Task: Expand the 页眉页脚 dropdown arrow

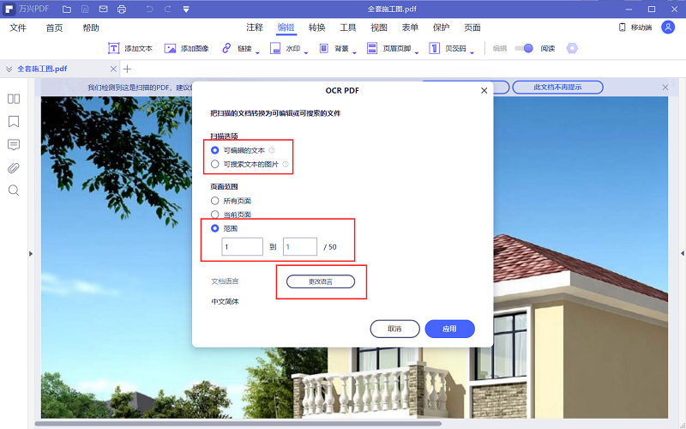Action: (417, 53)
